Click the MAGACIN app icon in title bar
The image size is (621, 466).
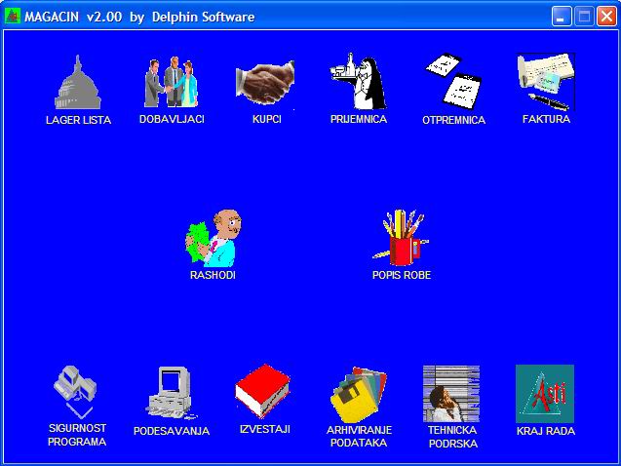(13, 17)
